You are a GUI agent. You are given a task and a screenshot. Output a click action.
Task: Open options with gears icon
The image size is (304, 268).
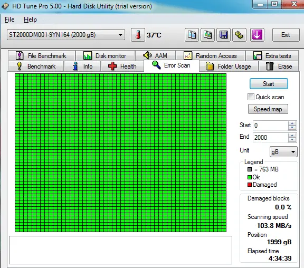240,35
